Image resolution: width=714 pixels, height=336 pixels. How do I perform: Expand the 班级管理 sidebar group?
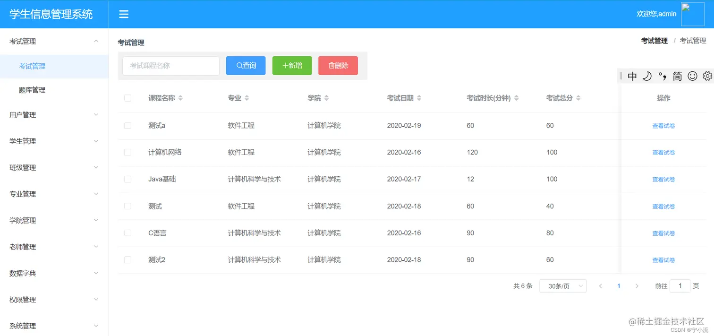click(54, 168)
